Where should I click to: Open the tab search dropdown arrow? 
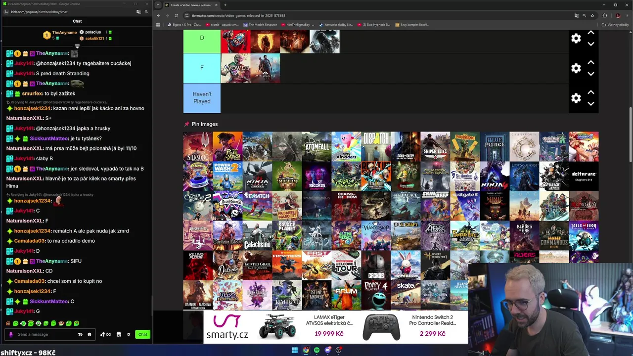click(158, 5)
